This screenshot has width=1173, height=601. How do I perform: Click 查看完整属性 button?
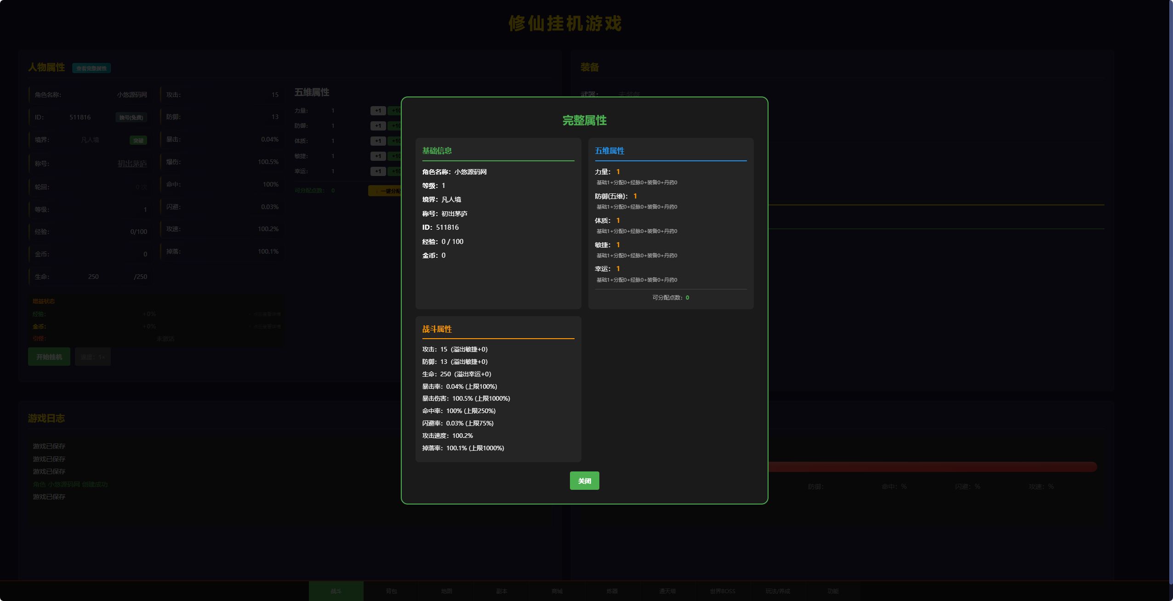91,68
